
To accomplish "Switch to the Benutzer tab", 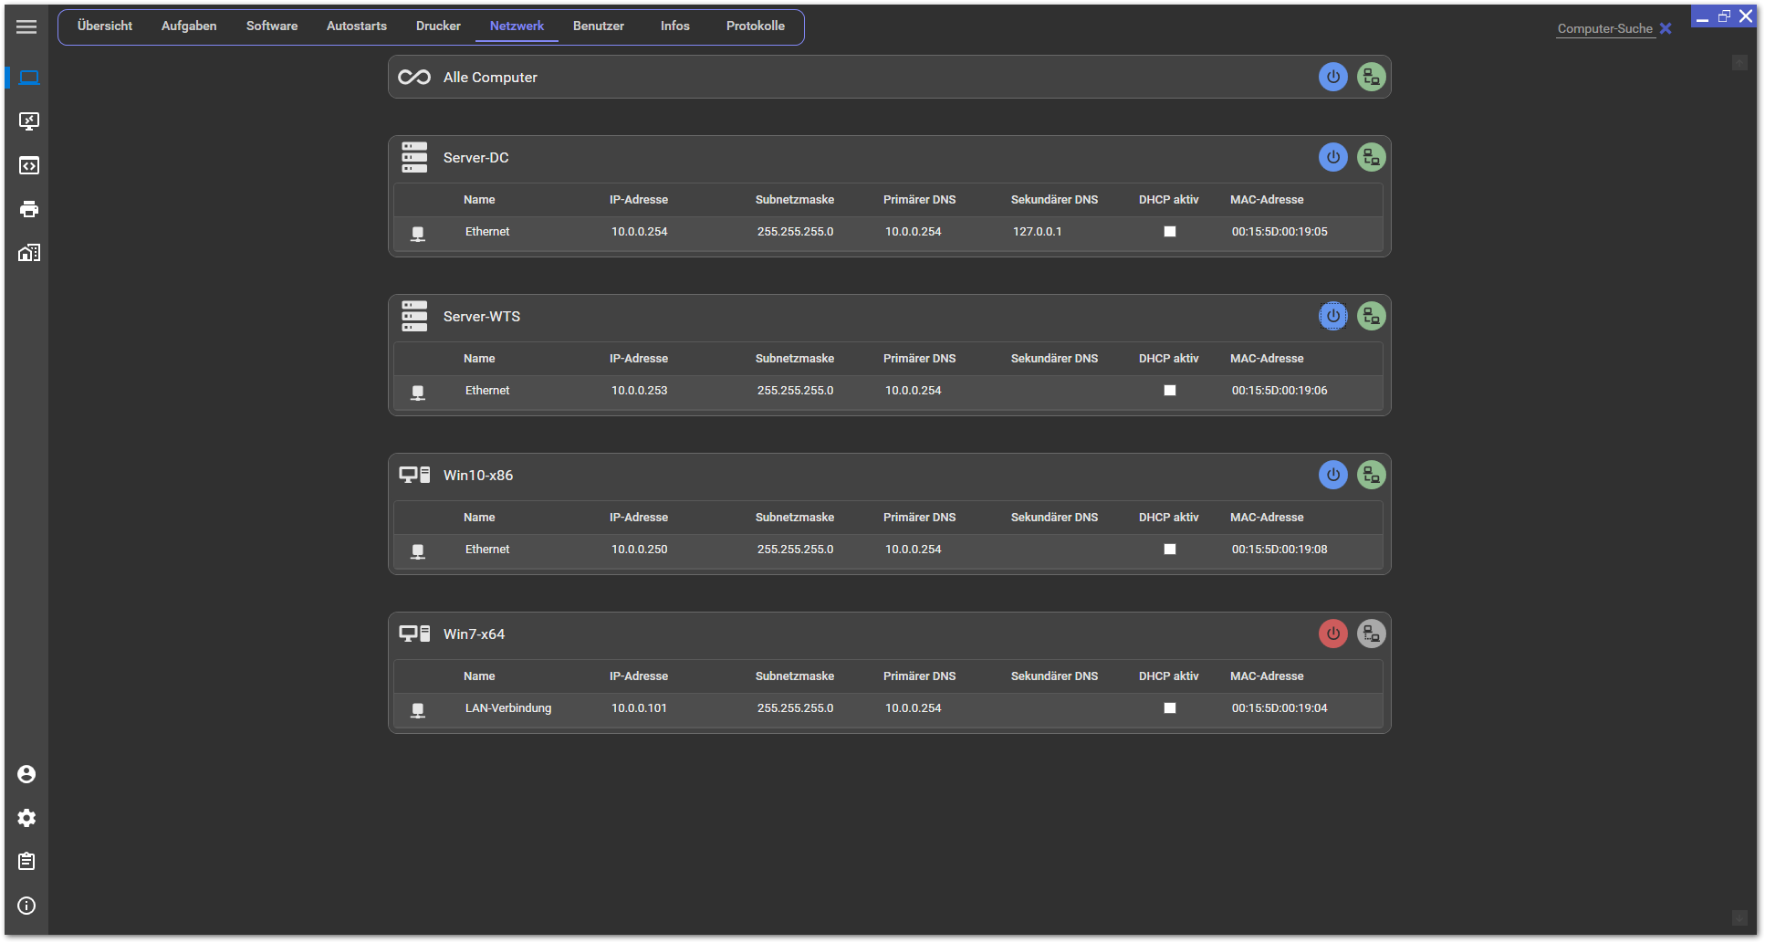I will point(599,26).
